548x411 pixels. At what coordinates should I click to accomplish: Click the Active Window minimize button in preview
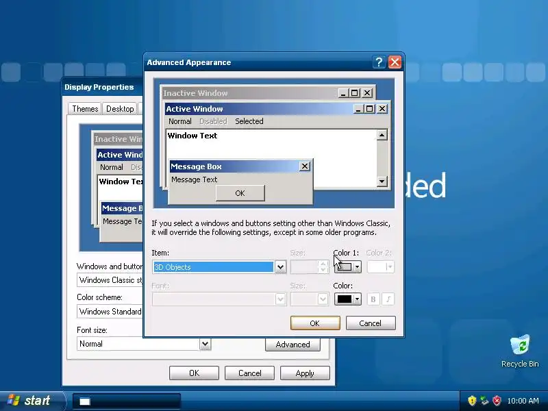pyautogui.click(x=358, y=109)
